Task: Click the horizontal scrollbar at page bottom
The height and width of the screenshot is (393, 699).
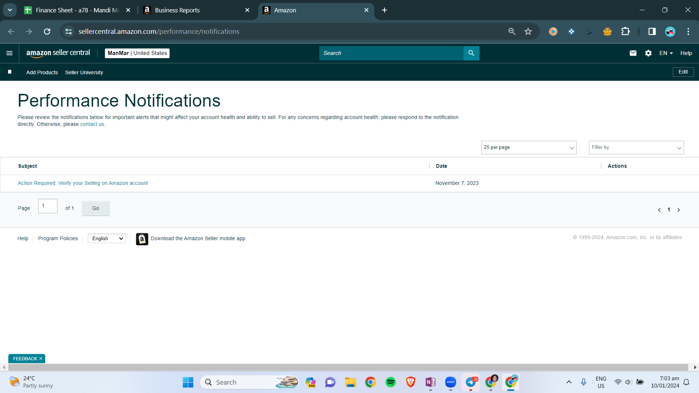Action: [348, 367]
